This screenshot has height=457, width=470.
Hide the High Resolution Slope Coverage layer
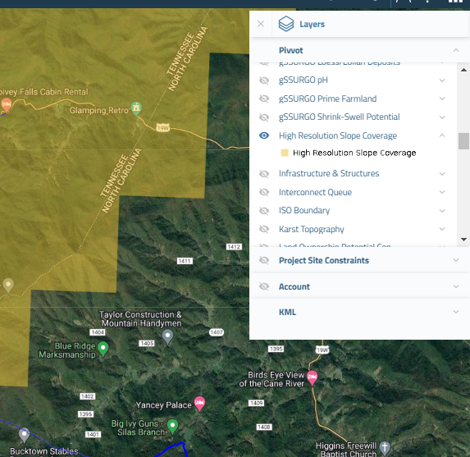pos(264,135)
